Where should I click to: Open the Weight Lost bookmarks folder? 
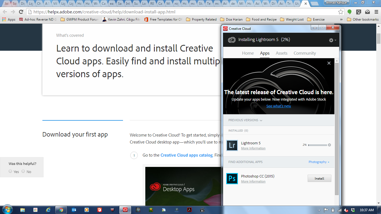click(292, 20)
